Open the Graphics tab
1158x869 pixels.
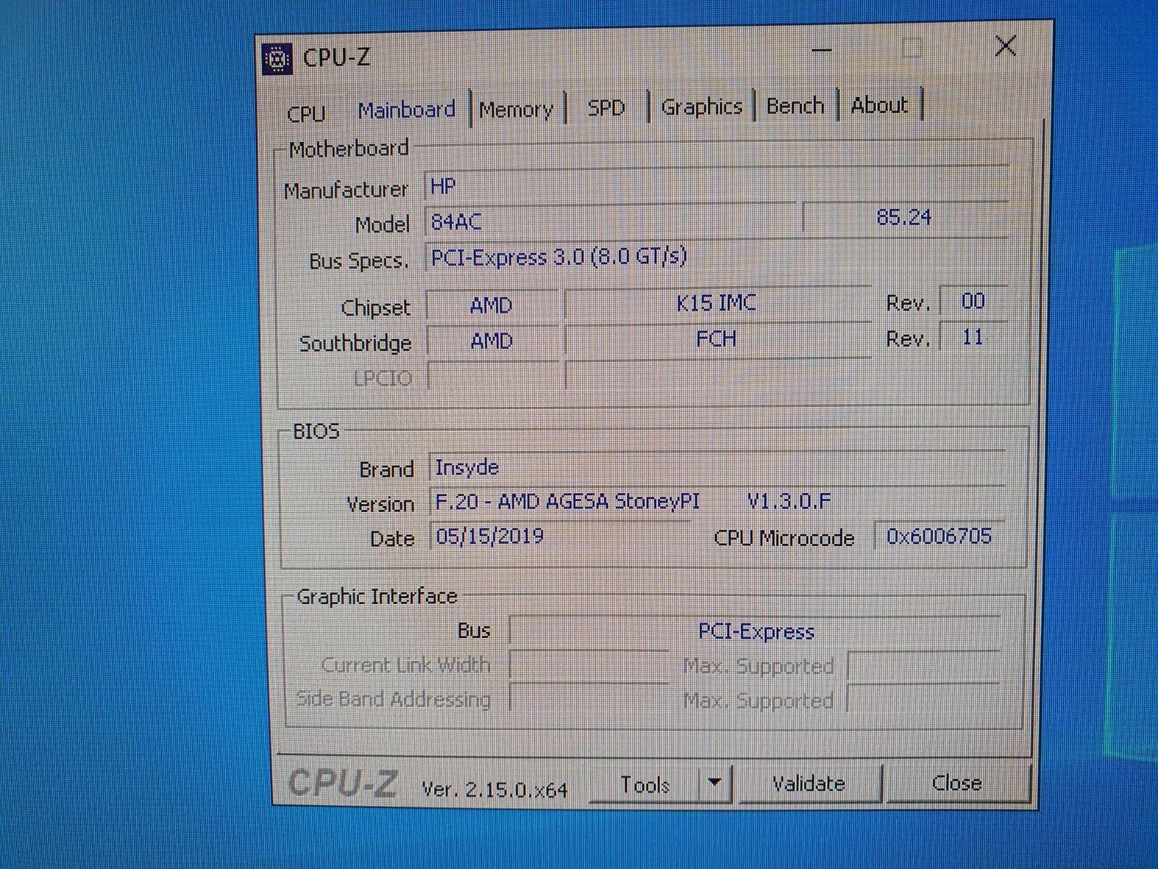pyautogui.click(x=701, y=106)
